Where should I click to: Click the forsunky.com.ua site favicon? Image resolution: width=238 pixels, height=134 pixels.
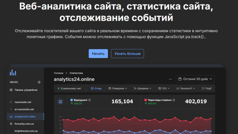click(11, 124)
